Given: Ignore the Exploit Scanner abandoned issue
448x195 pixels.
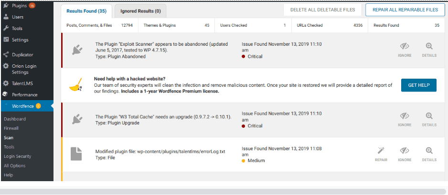Looking at the screenshot, I should tap(405, 50).
